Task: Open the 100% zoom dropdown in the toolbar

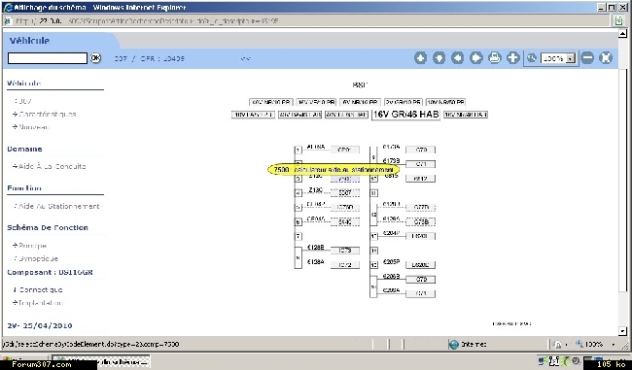Action: tap(558, 59)
